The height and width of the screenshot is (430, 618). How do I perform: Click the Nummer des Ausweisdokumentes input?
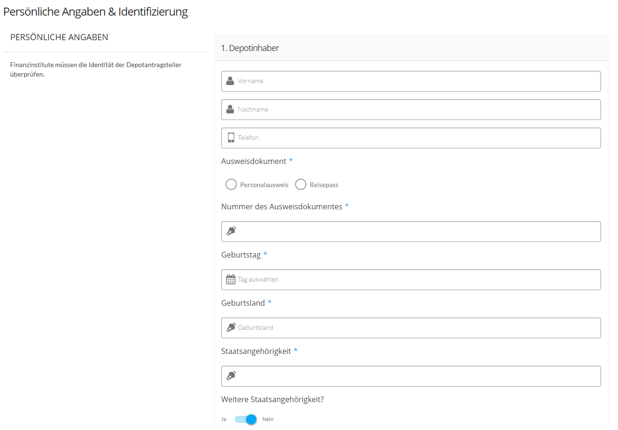click(416, 232)
